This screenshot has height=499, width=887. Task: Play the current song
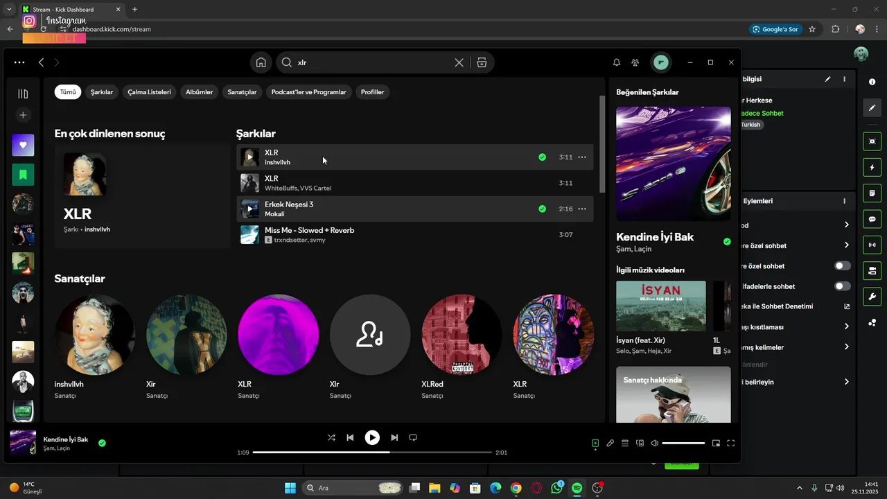tap(372, 437)
